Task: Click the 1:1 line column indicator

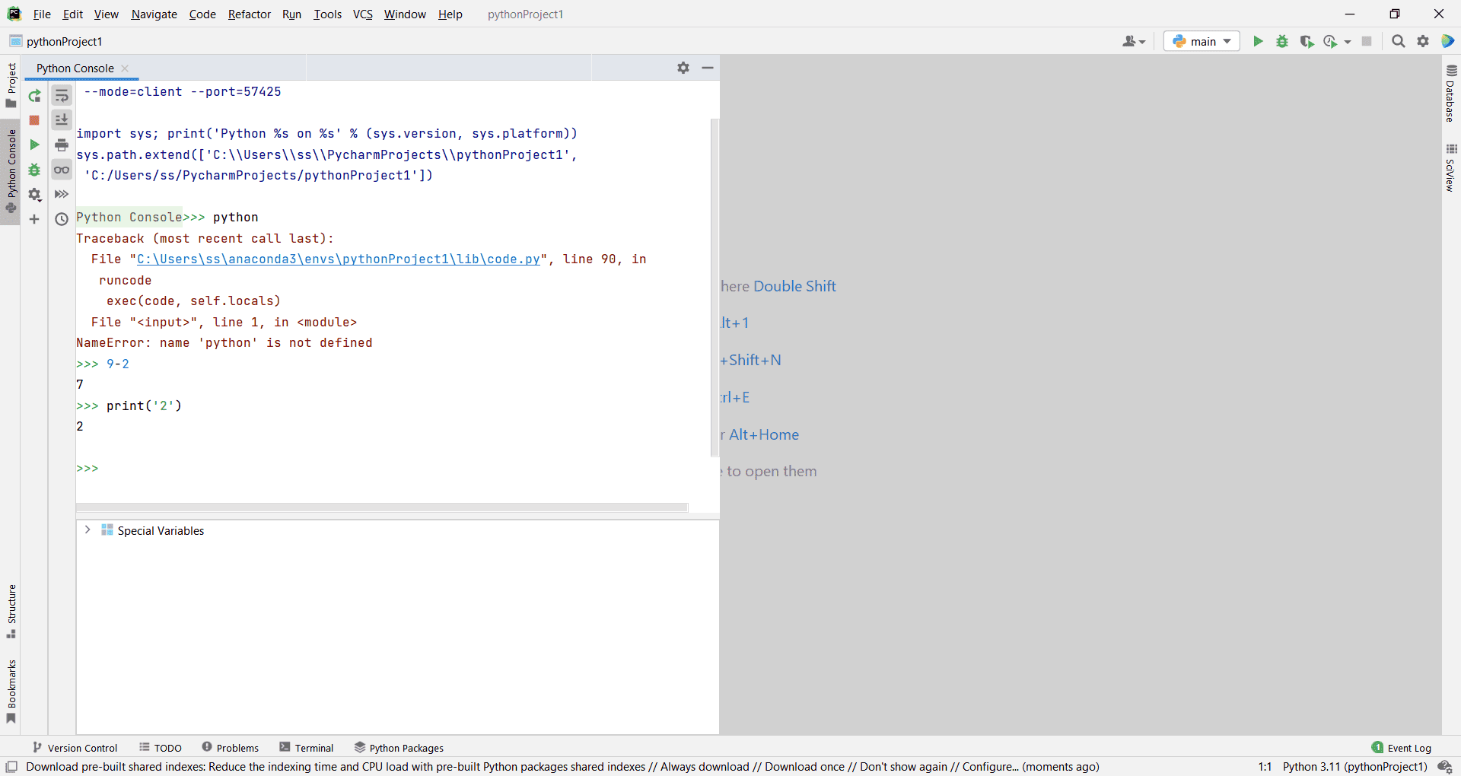Action: tap(1265, 767)
